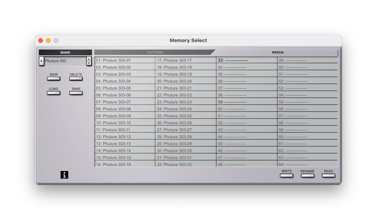Viewport: 377px width, 220px height.
Task: Select pattern 12: Phuture 303-12
Action: tap(125, 137)
